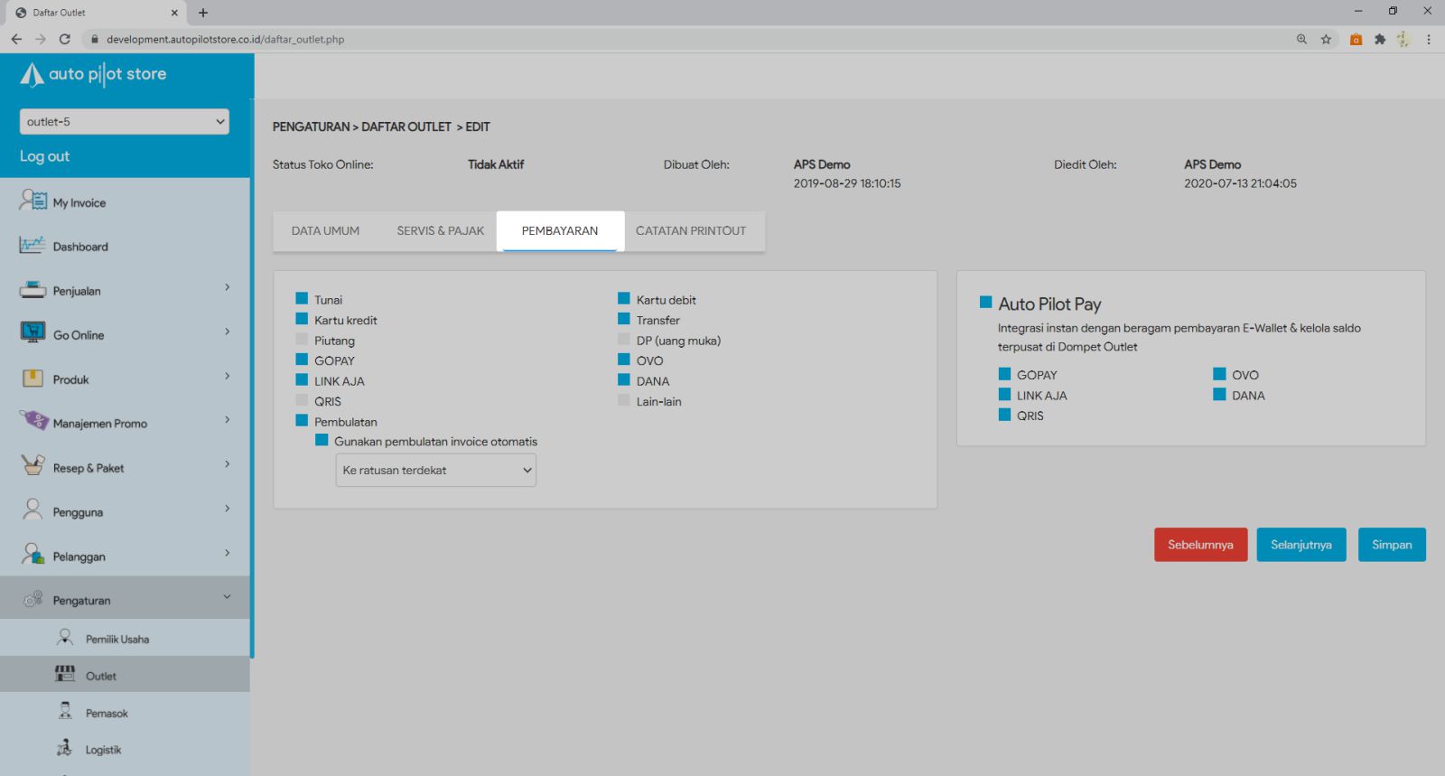
Task: Click the Outlet store icon in the submenu
Action: [65, 674]
